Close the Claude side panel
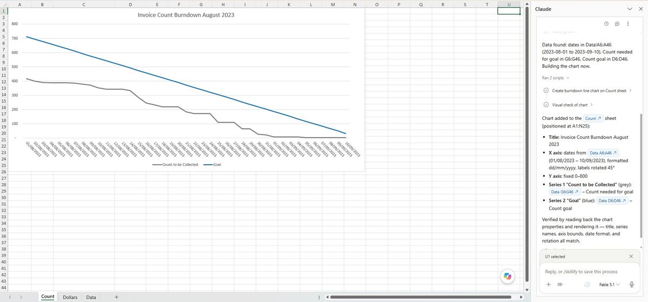The image size is (648, 302). coord(640,9)
